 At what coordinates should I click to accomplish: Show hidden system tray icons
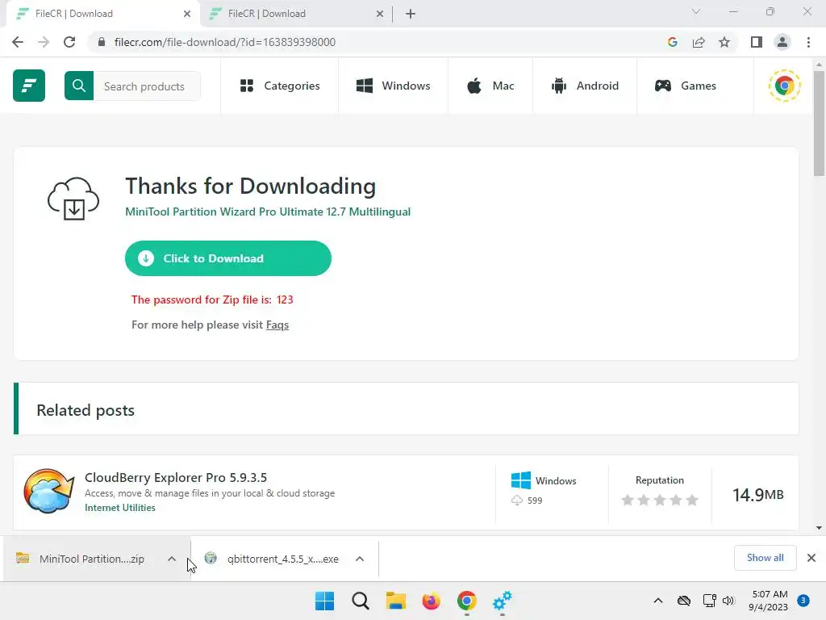click(x=658, y=601)
